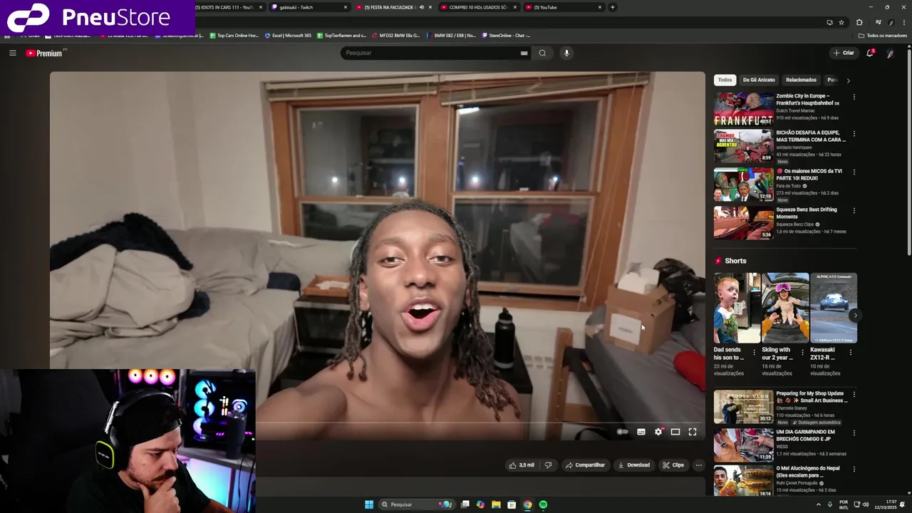This screenshot has width=912, height=513.
Task: Mute the FESTA NA FACULDADE tab audio
Action: pyautogui.click(x=421, y=7)
